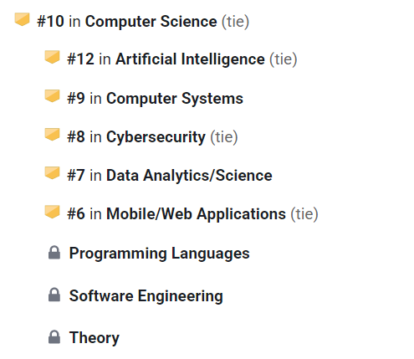Viewport: 414px width, 359px height.
Task: Select the Computer Systems ranking
Action: 155,99
